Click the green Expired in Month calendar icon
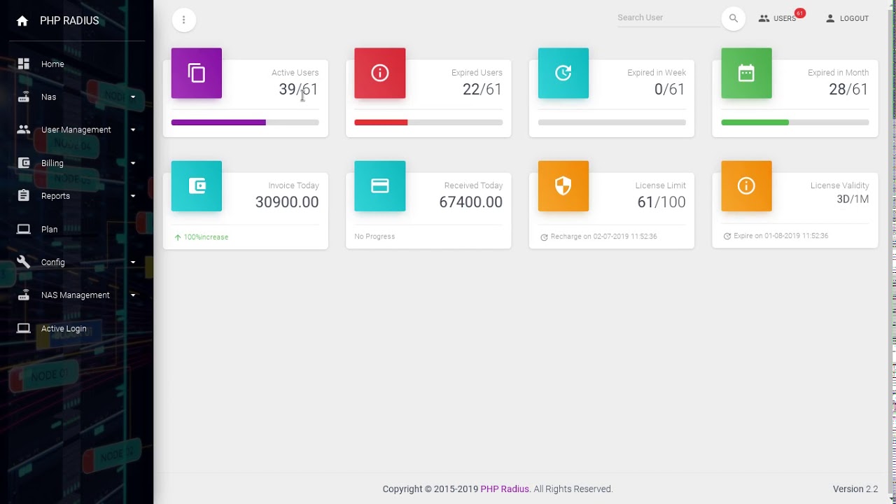The width and height of the screenshot is (896, 504). coord(747,73)
